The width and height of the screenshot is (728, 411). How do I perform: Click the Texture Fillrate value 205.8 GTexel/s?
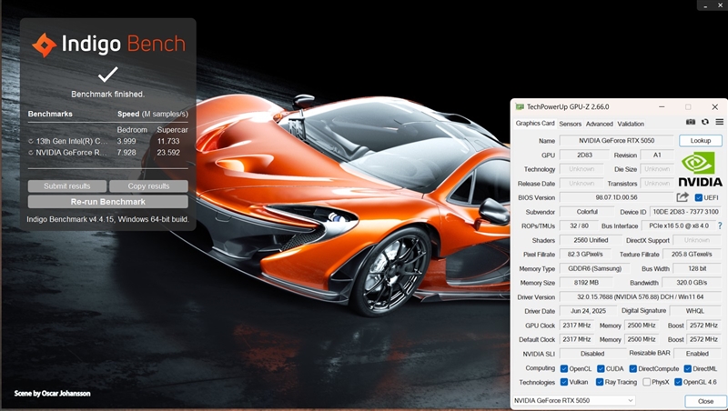click(692, 255)
